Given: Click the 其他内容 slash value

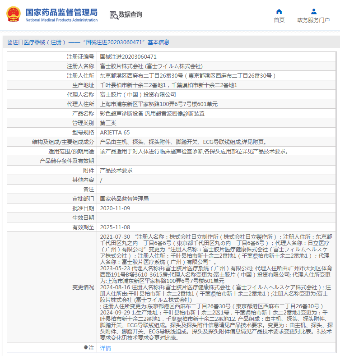Looking at the screenshot, I should 101,180.
